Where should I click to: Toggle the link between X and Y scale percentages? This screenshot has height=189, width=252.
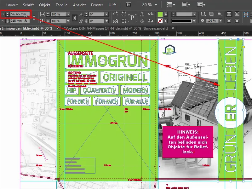coord(74,17)
